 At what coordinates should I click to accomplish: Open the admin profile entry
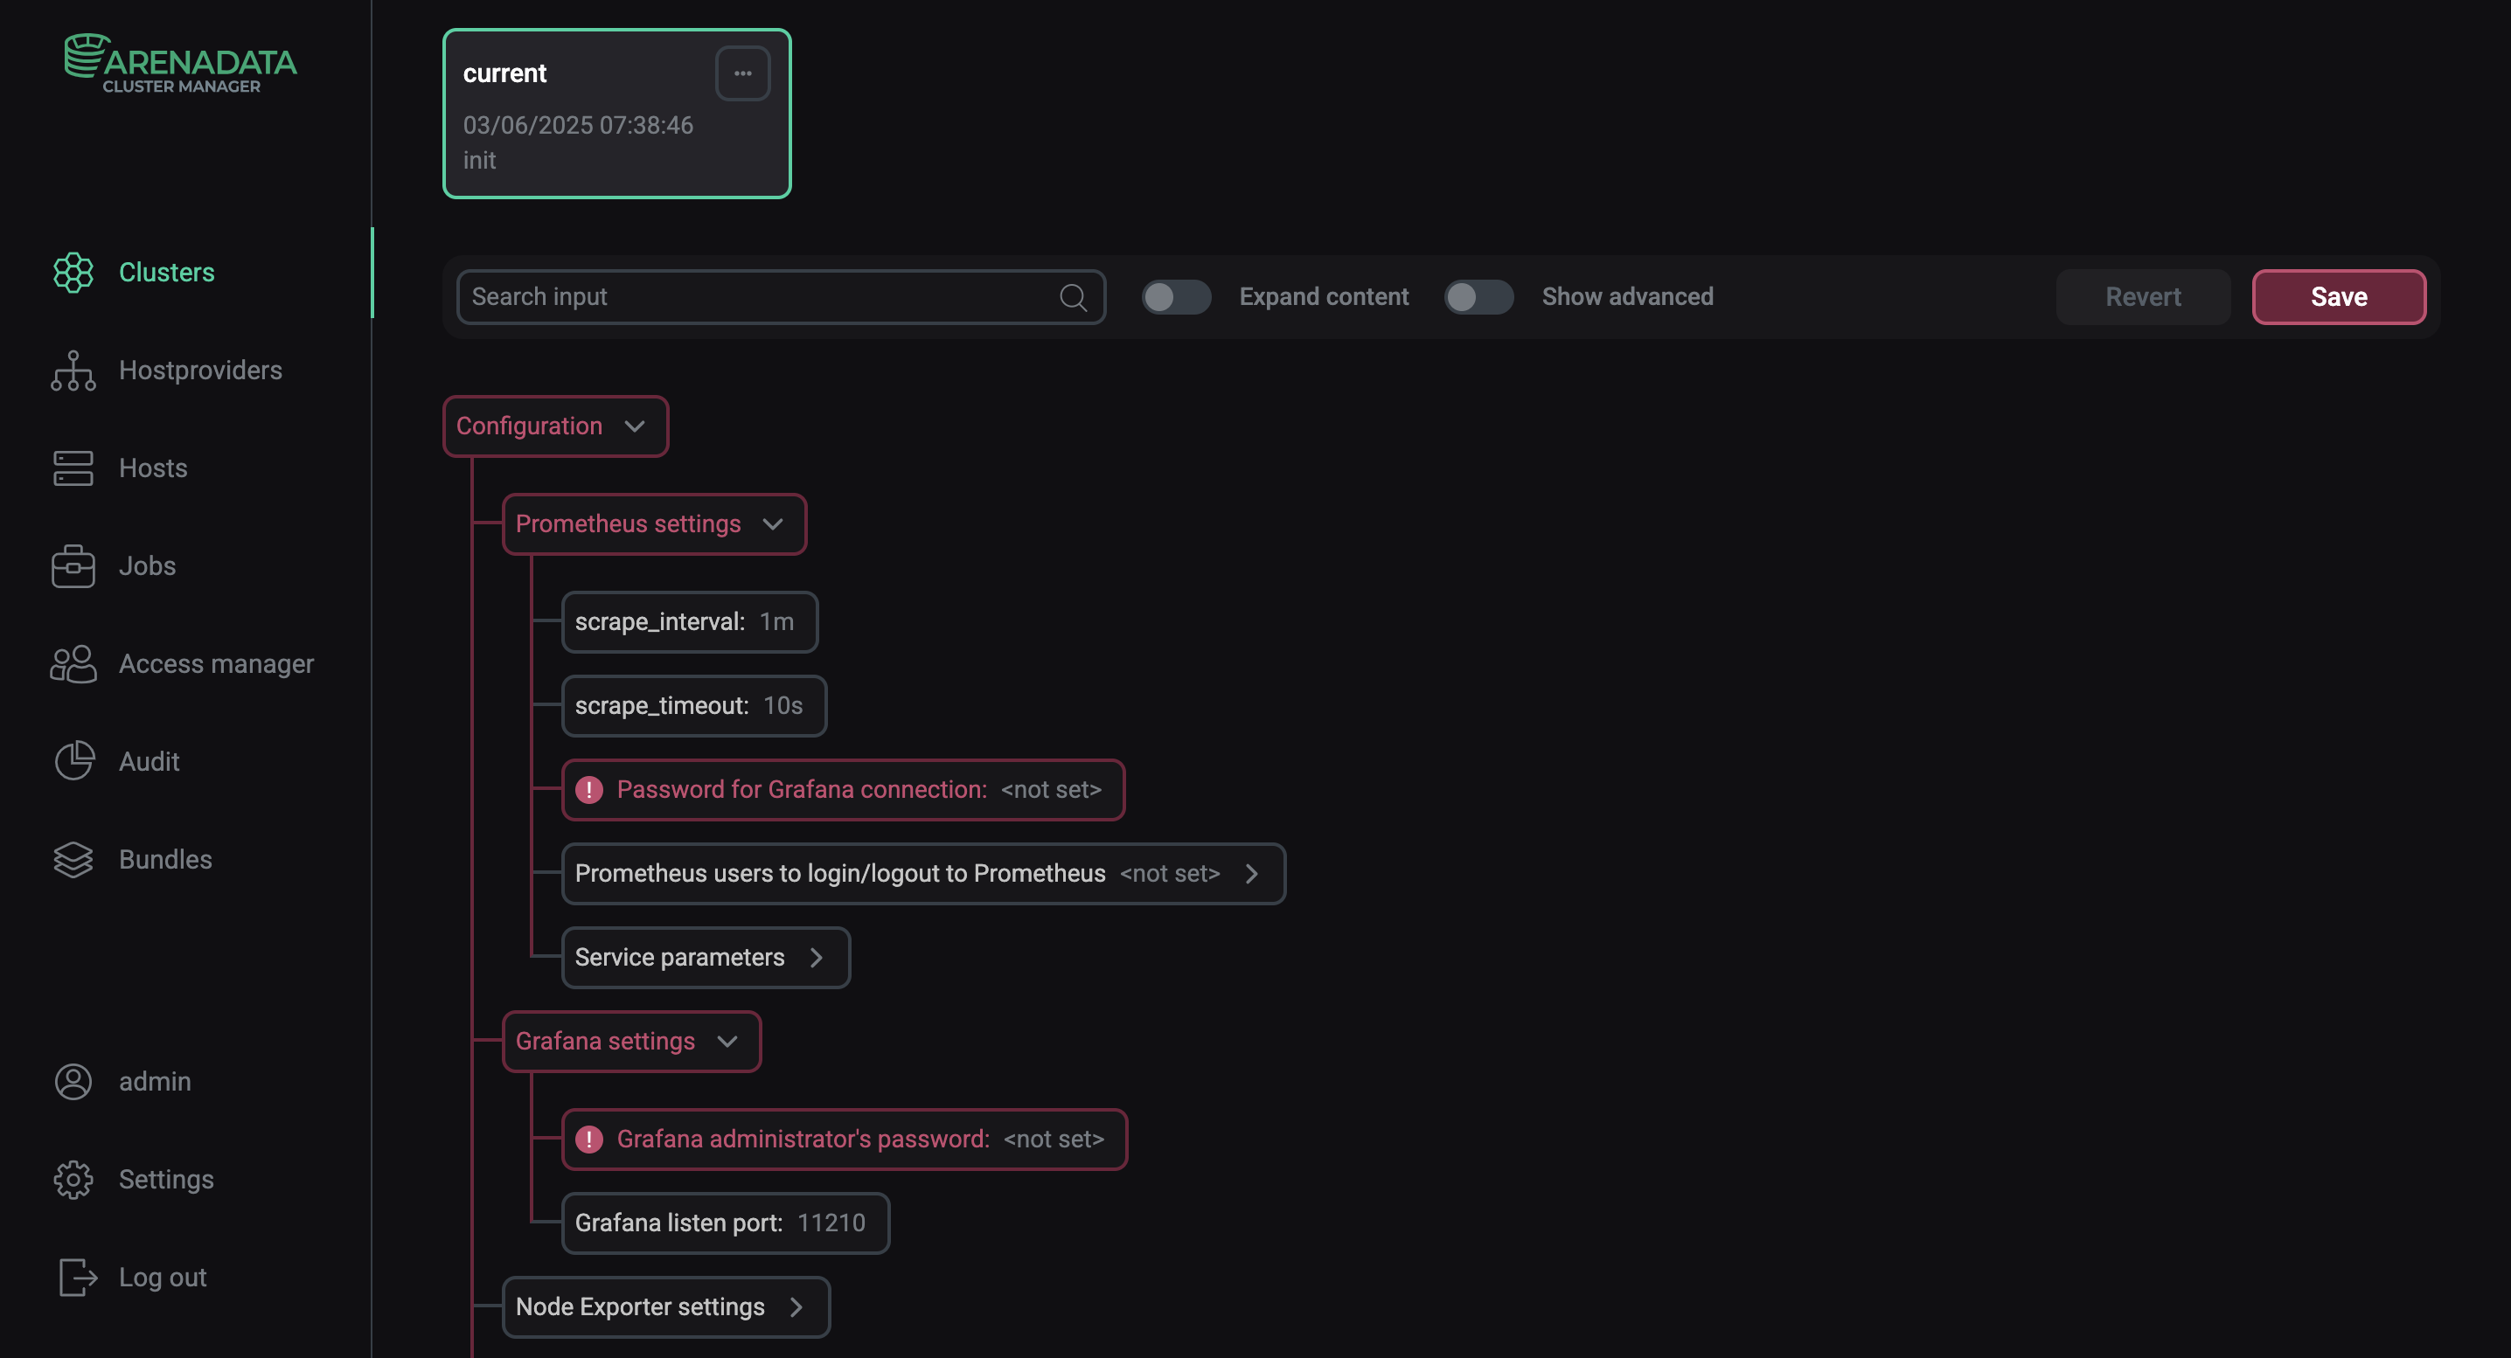(155, 1083)
